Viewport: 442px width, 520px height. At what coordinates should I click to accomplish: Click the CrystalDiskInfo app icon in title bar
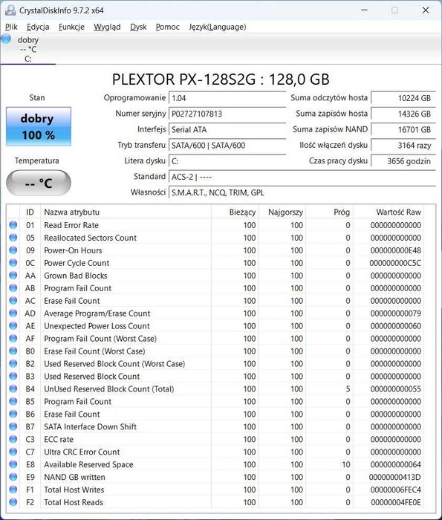[x=10, y=10]
